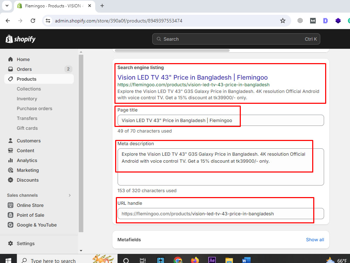This screenshot has height=263, width=350.
Task: Click the Google & YouTube icon
Action: coord(10,225)
